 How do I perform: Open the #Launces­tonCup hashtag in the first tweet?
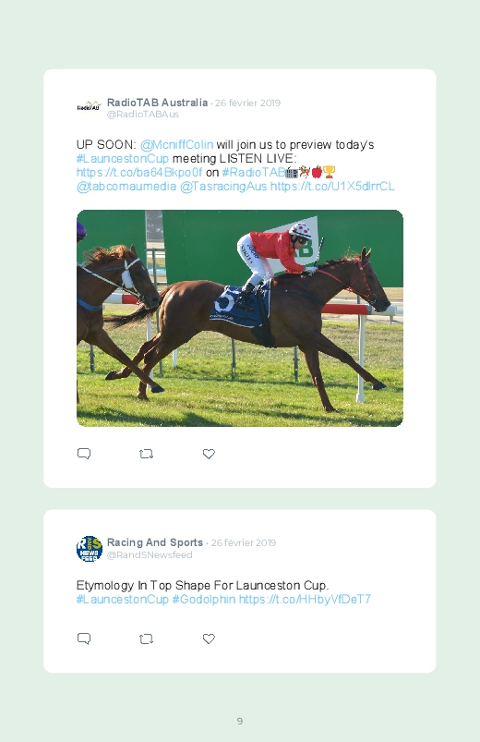(x=123, y=158)
